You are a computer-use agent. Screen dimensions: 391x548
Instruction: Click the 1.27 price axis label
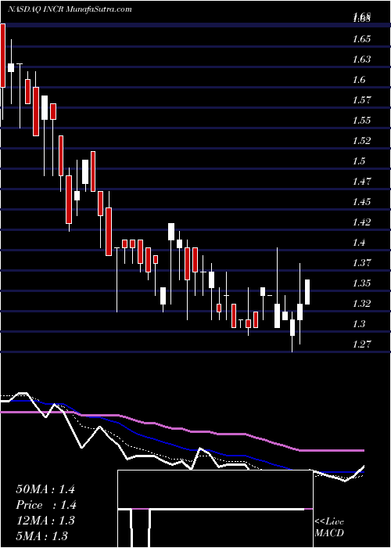tap(361, 344)
